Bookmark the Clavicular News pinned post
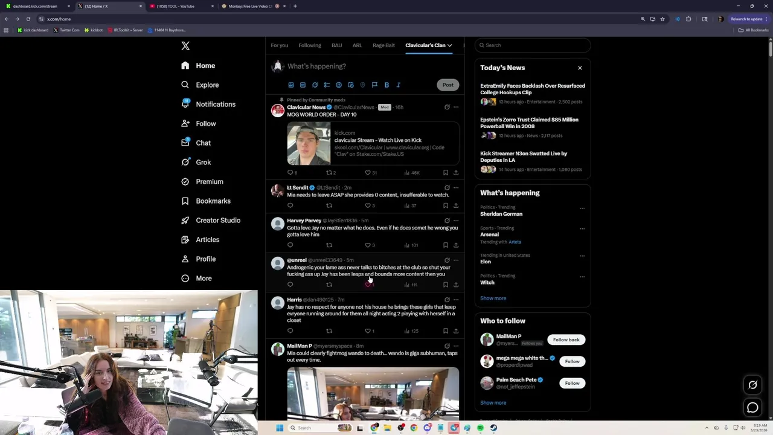The width and height of the screenshot is (773, 435). (x=446, y=173)
